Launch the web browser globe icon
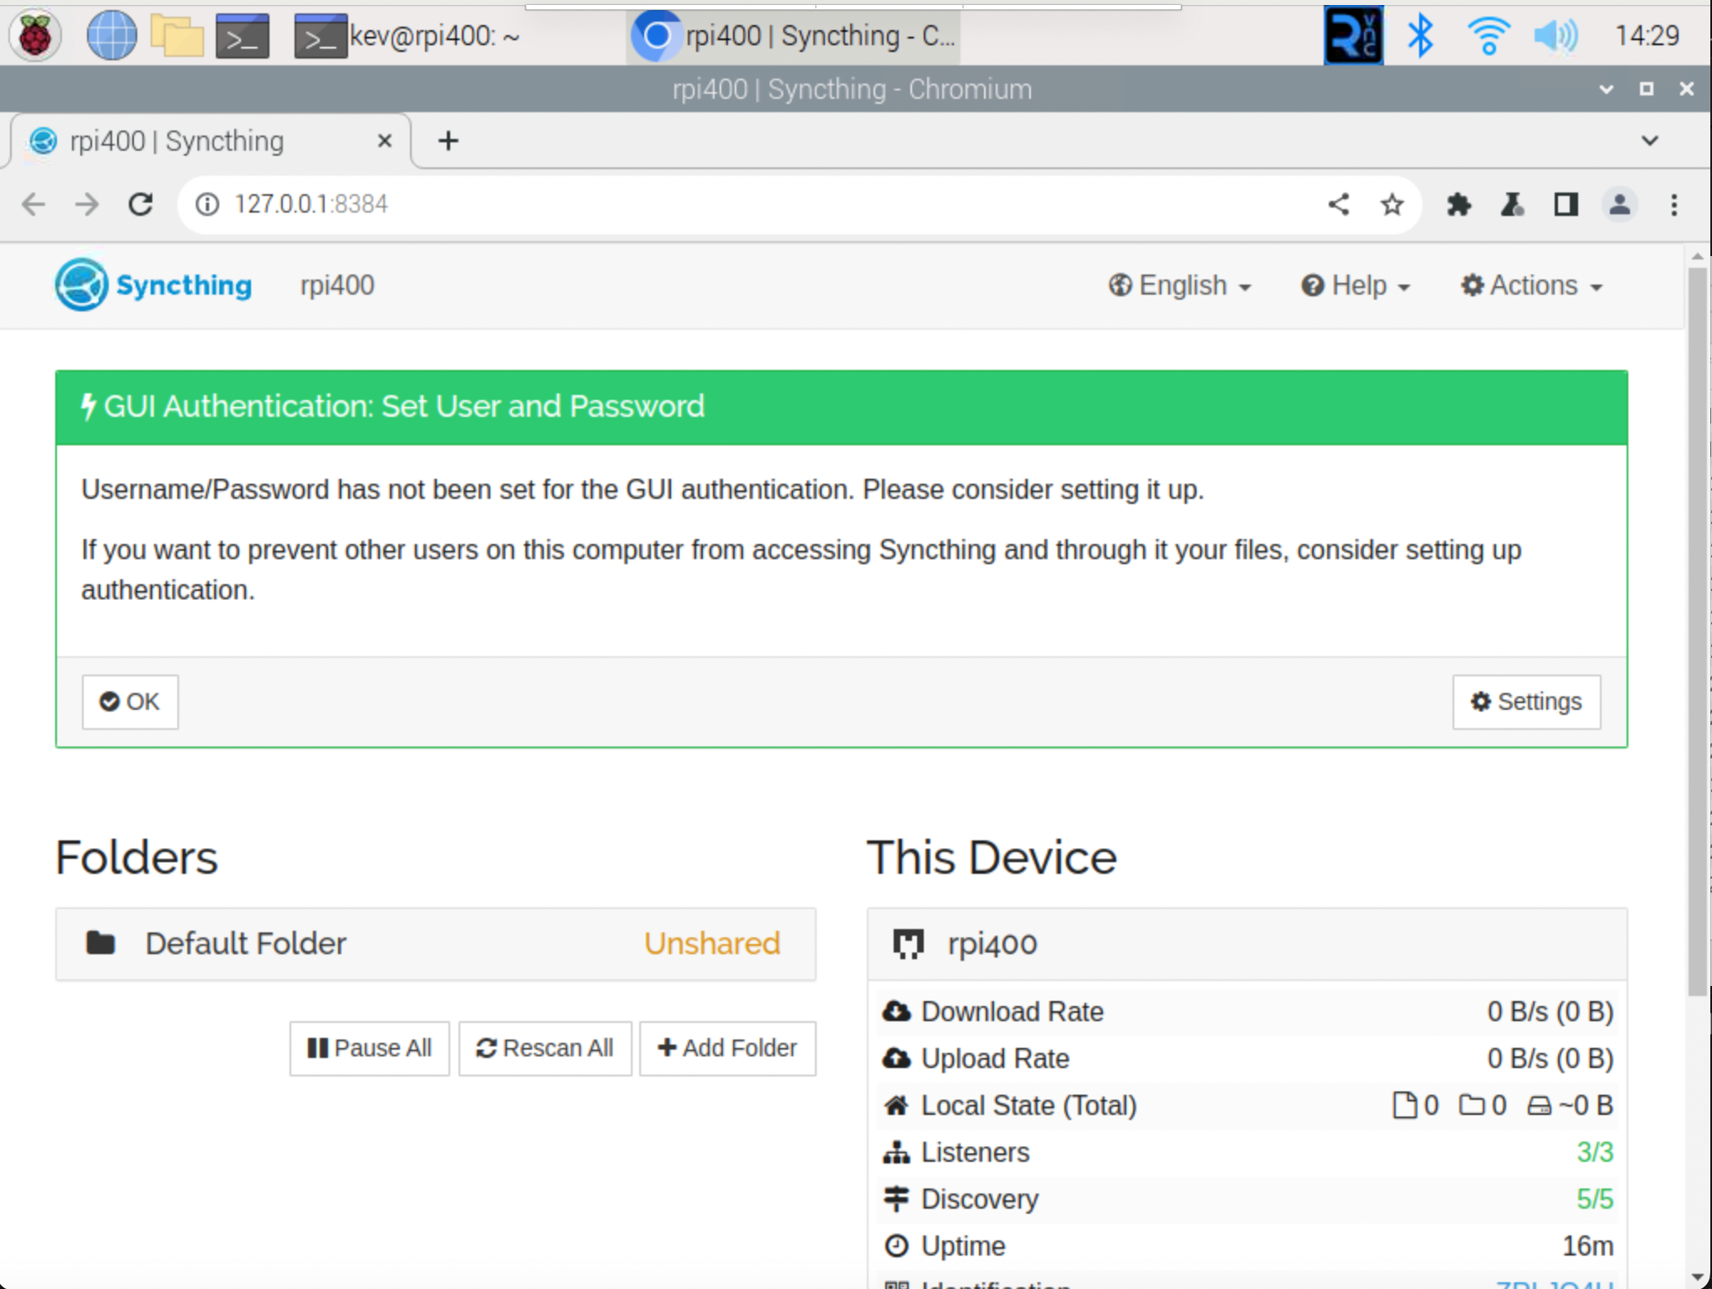Screen dimensions: 1712x1289 point(111,36)
